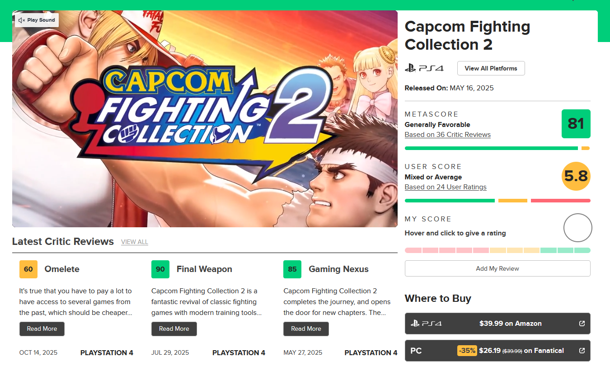Open Based on 36 Critic Reviews link
Image resolution: width=610 pixels, height=366 pixels.
point(447,135)
